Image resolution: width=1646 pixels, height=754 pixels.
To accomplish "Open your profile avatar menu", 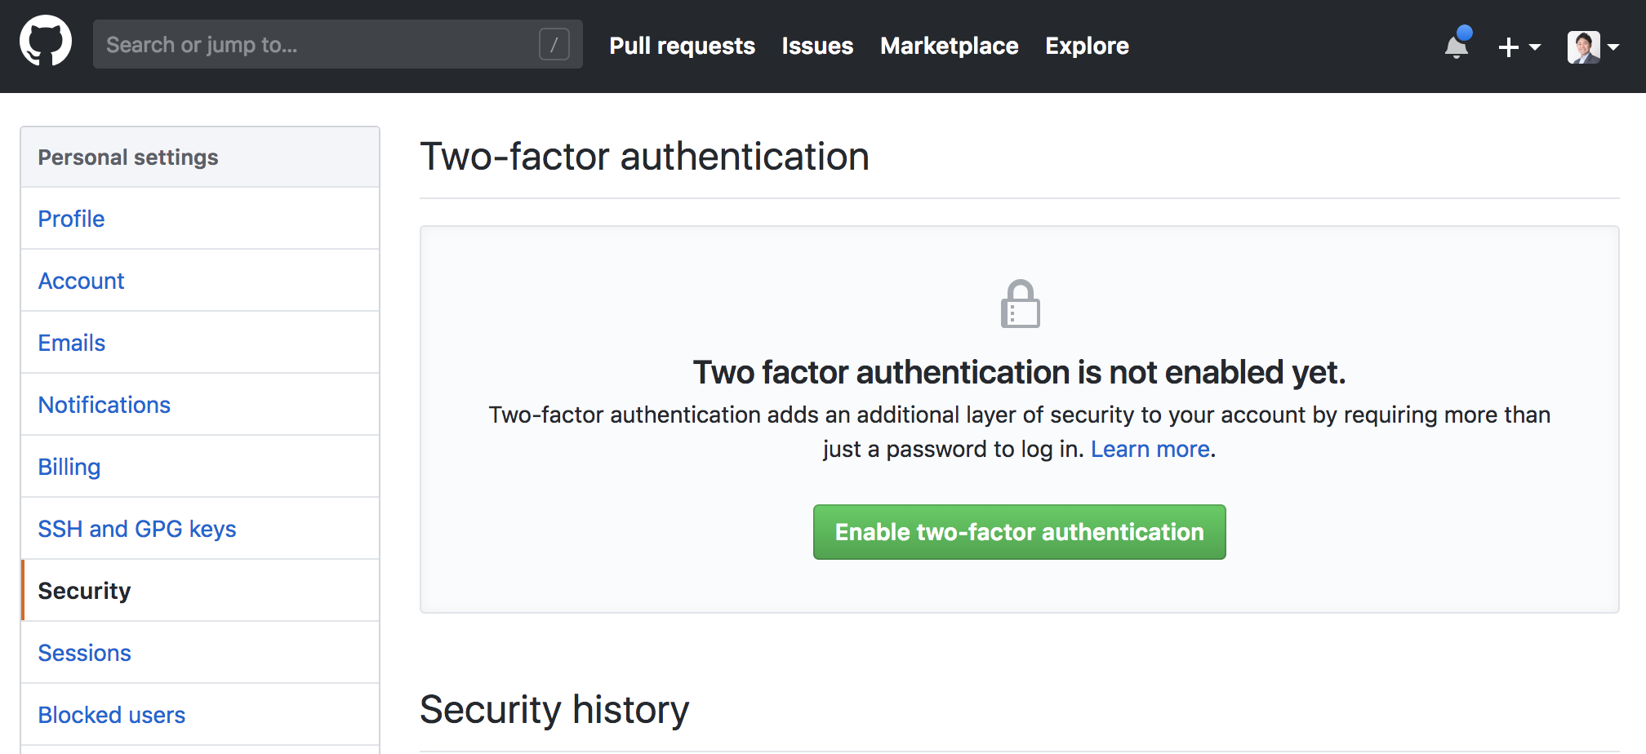I will (1584, 47).
